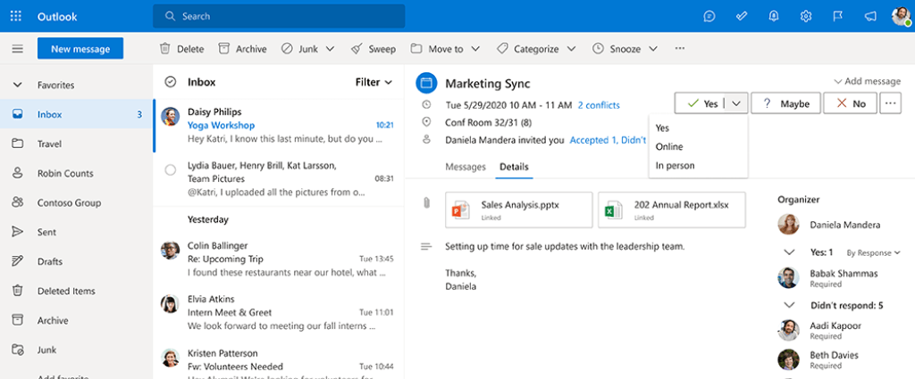Open the settings gear
Screen dimensions: 915x379
806,16
